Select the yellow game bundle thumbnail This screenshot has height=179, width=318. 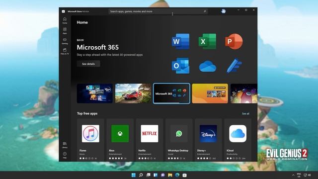pos(210,93)
